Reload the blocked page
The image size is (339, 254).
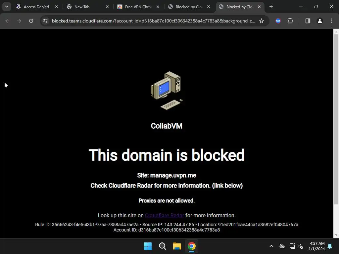pos(31,21)
